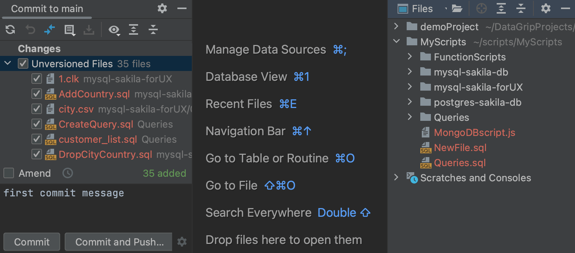
Task: Toggle the Amend checkbox
Action: 9,173
